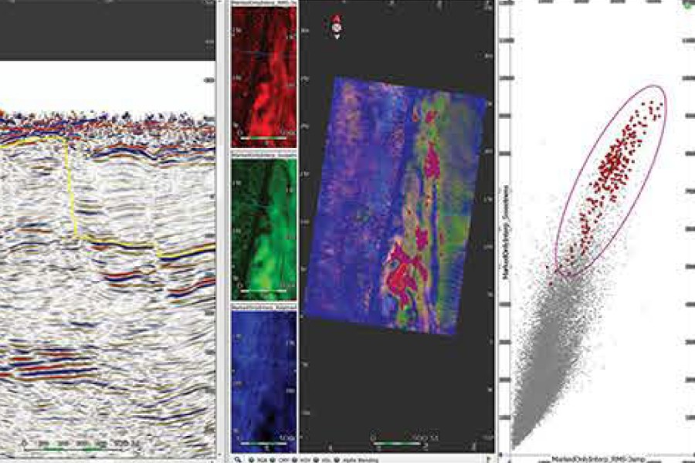
Task: Select the CMY blending radio button
Action: click(272, 458)
